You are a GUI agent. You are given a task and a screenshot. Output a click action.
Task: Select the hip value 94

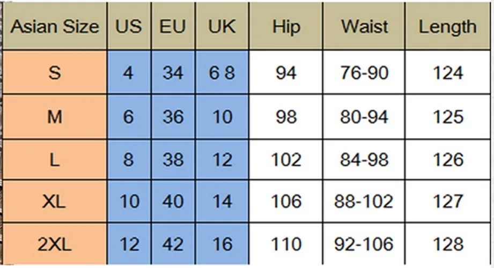coord(286,72)
